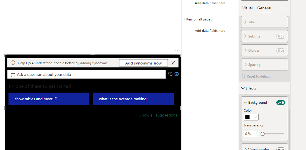306x150 pixels.
Task: Click Show all suggestions link
Action: 158,115
